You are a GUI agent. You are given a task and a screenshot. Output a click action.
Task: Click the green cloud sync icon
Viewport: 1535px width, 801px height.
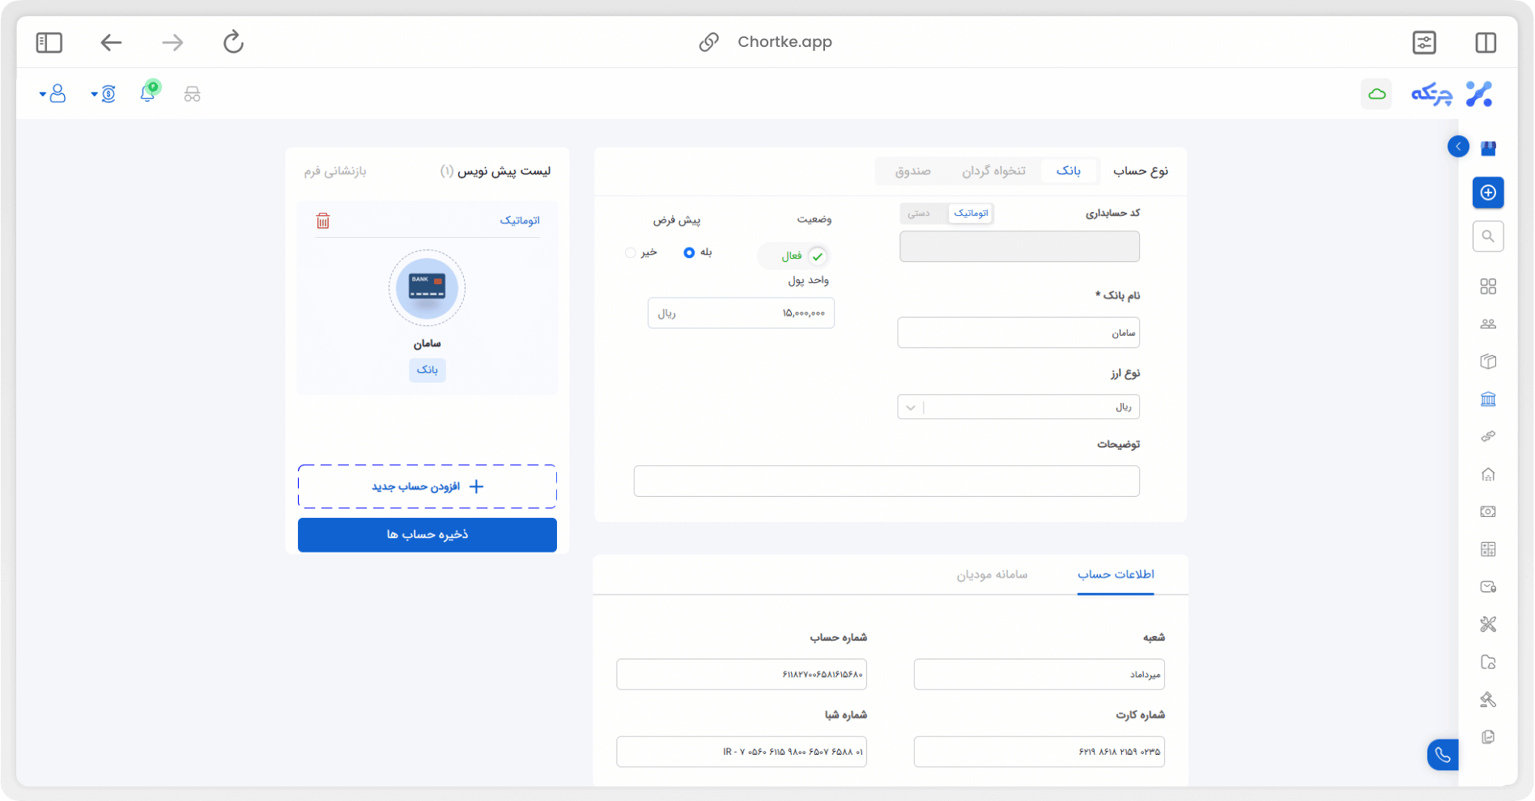point(1376,94)
